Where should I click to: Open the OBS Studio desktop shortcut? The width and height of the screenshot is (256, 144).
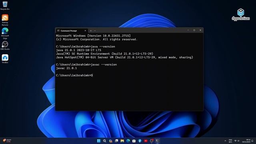point(5,45)
